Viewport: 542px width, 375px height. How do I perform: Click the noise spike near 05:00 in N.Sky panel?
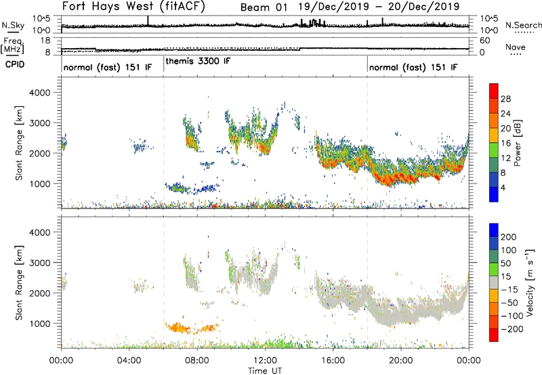(x=148, y=20)
